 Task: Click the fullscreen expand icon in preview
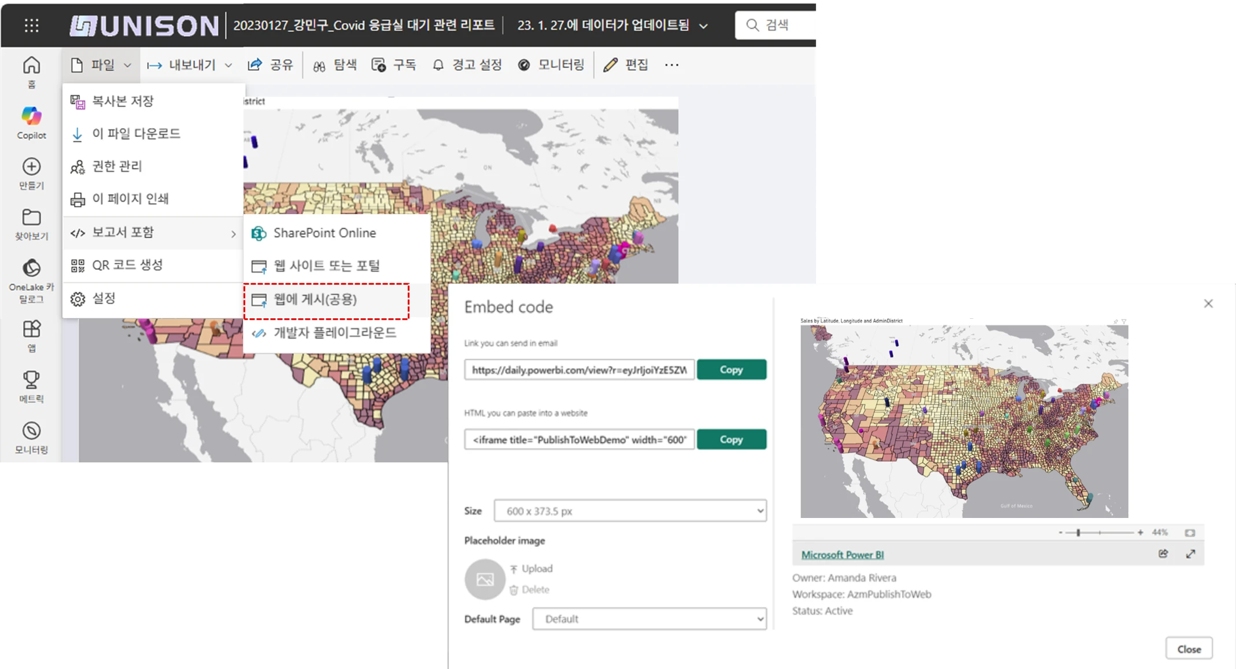(x=1190, y=554)
